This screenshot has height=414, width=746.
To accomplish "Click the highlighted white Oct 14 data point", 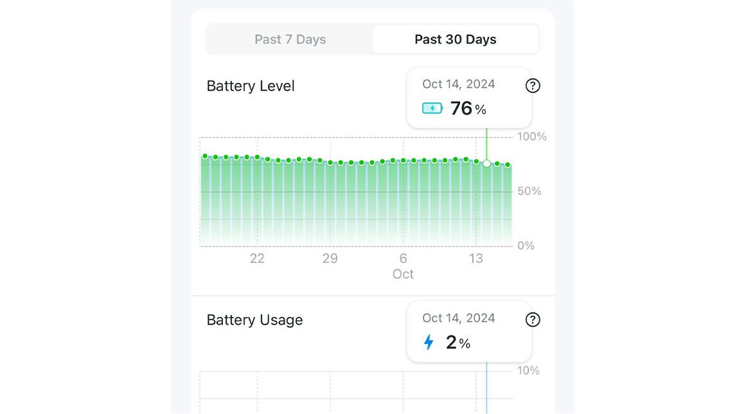I will tap(486, 163).
